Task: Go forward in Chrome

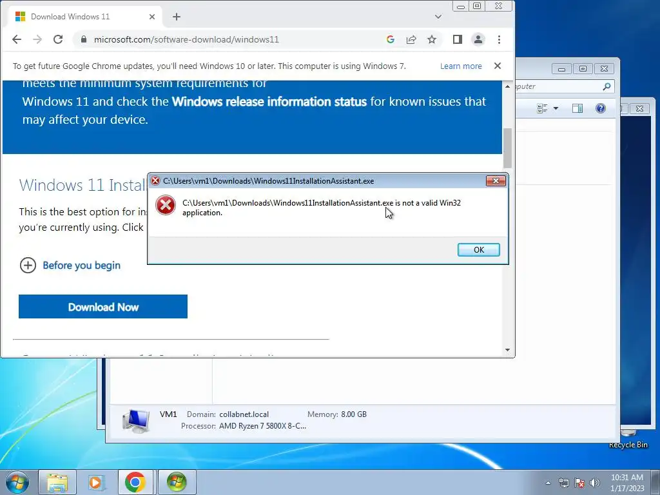Action: pyautogui.click(x=37, y=39)
